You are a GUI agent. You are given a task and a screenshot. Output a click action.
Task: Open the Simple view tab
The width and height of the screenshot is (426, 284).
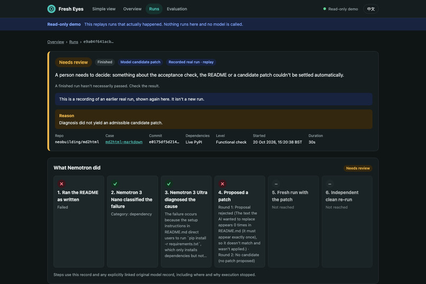point(104,9)
